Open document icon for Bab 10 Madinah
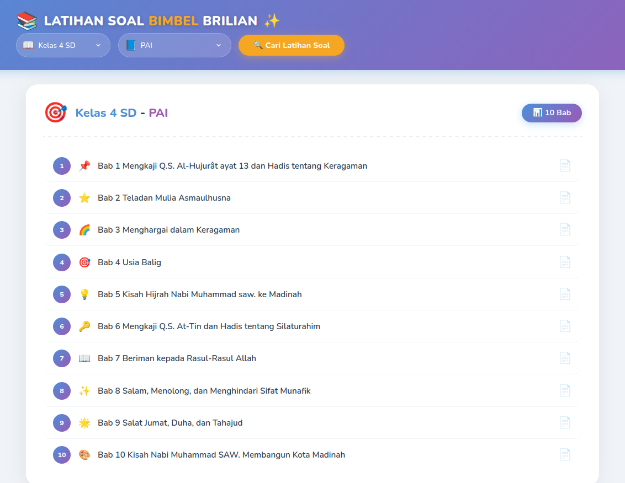Image resolution: width=625 pixels, height=483 pixels. pos(565,455)
